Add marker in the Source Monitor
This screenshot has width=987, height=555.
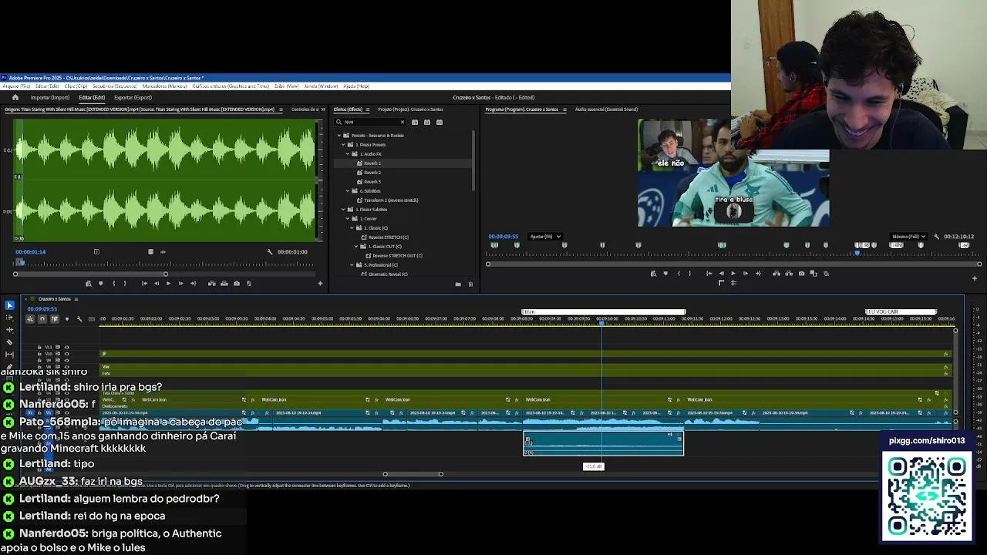(101, 283)
